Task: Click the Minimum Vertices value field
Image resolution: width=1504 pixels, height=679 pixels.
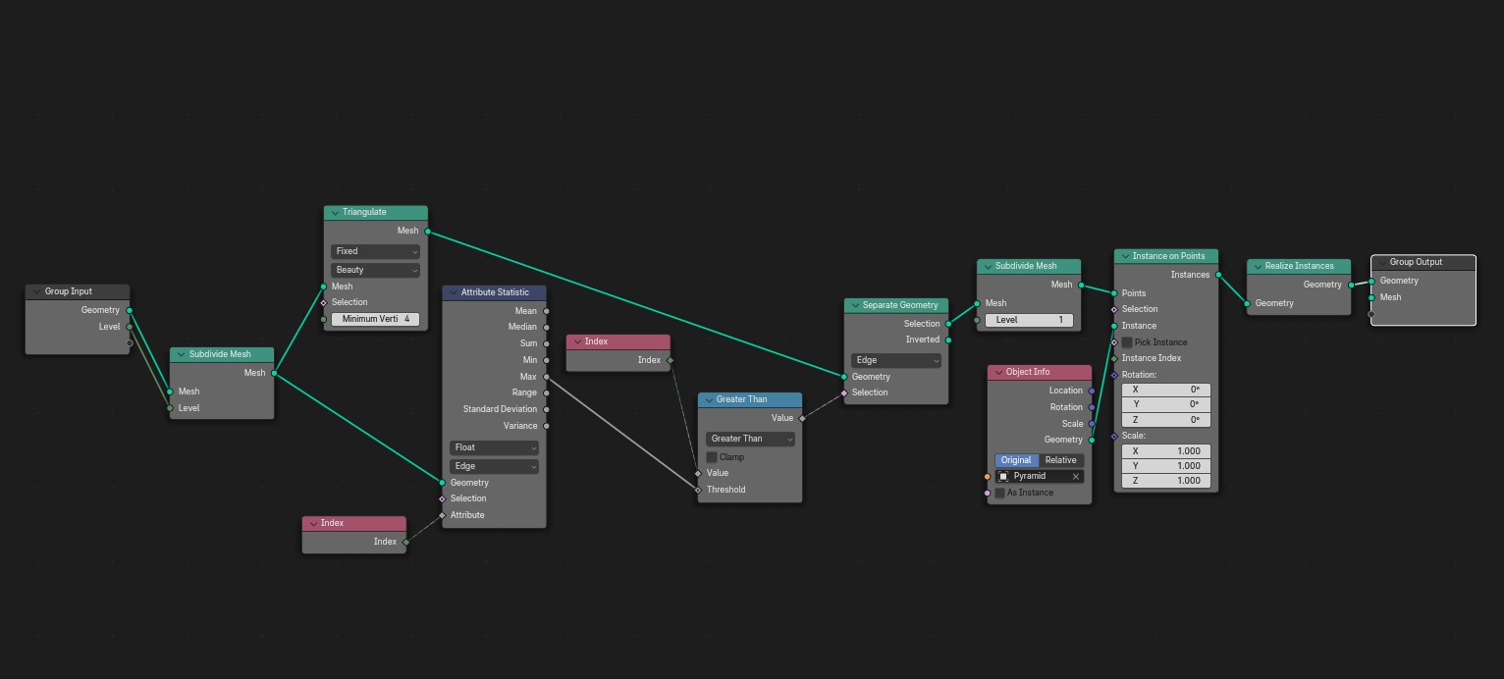Action: pos(375,319)
